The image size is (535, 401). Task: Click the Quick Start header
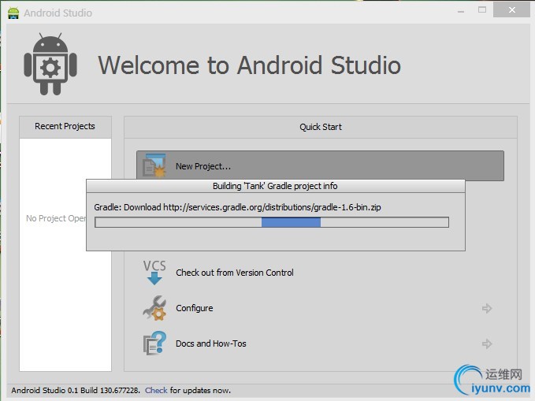[321, 127]
